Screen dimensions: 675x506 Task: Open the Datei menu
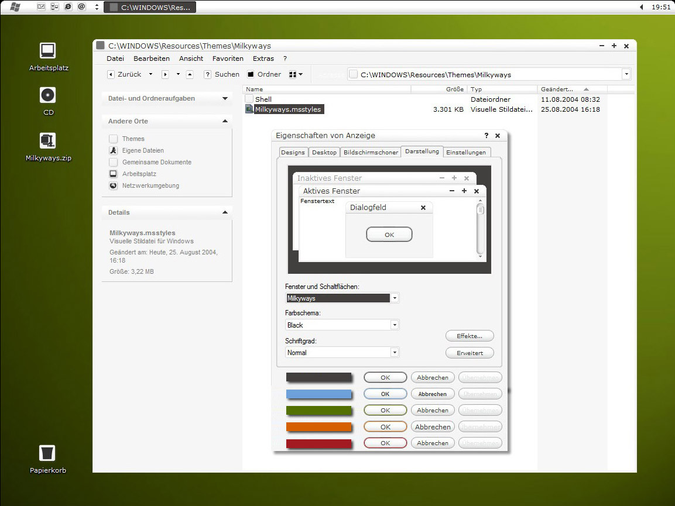point(115,58)
